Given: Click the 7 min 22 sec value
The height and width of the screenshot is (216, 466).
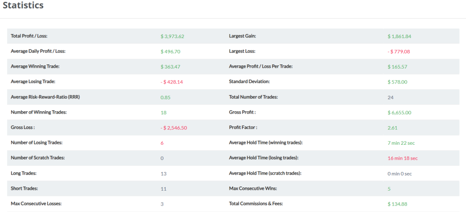Looking at the screenshot, I should coord(401,143).
